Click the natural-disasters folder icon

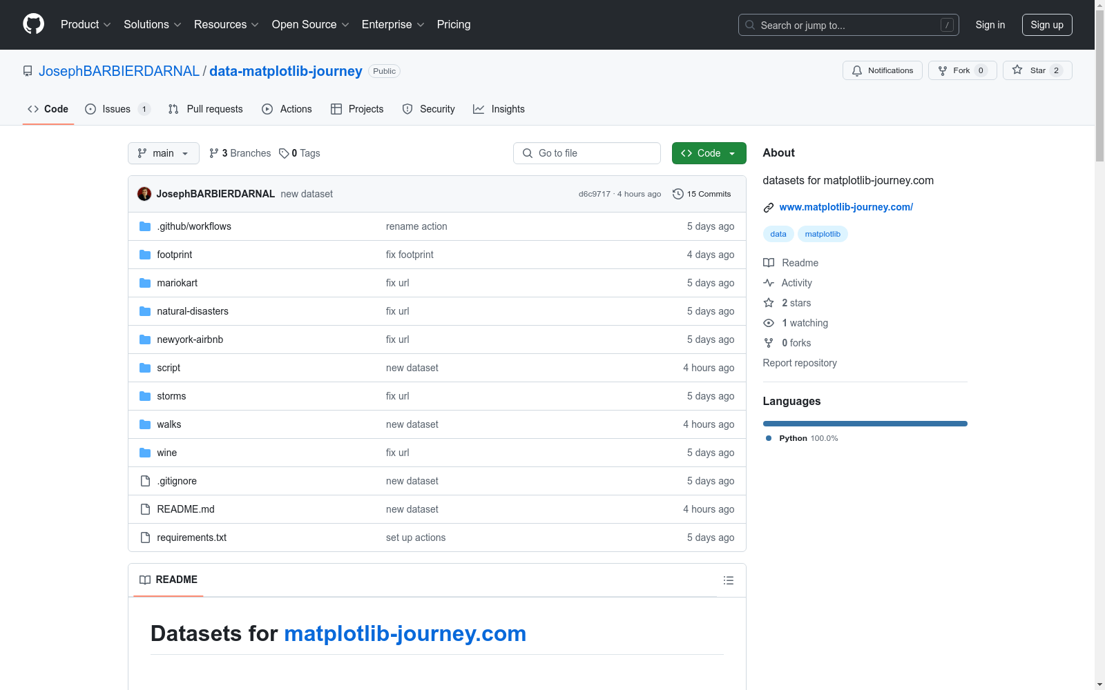pyautogui.click(x=145, y=311)
